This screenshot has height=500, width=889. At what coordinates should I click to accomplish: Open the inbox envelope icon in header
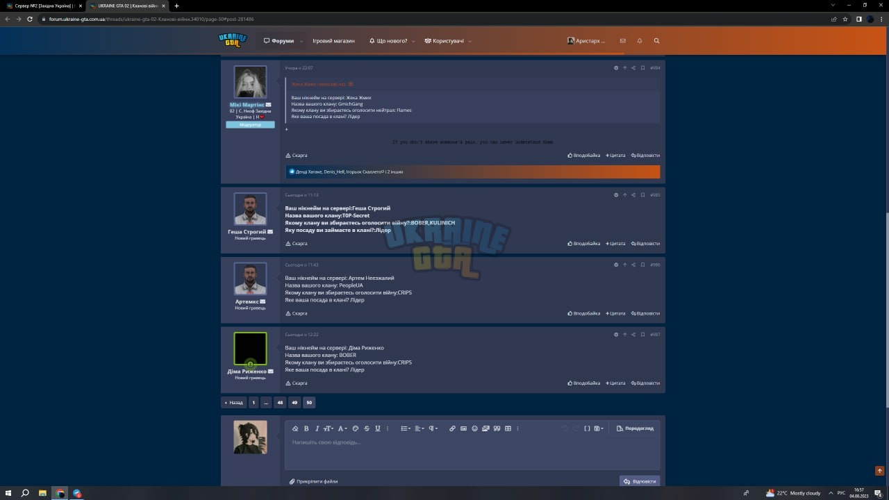click(622, 41)
